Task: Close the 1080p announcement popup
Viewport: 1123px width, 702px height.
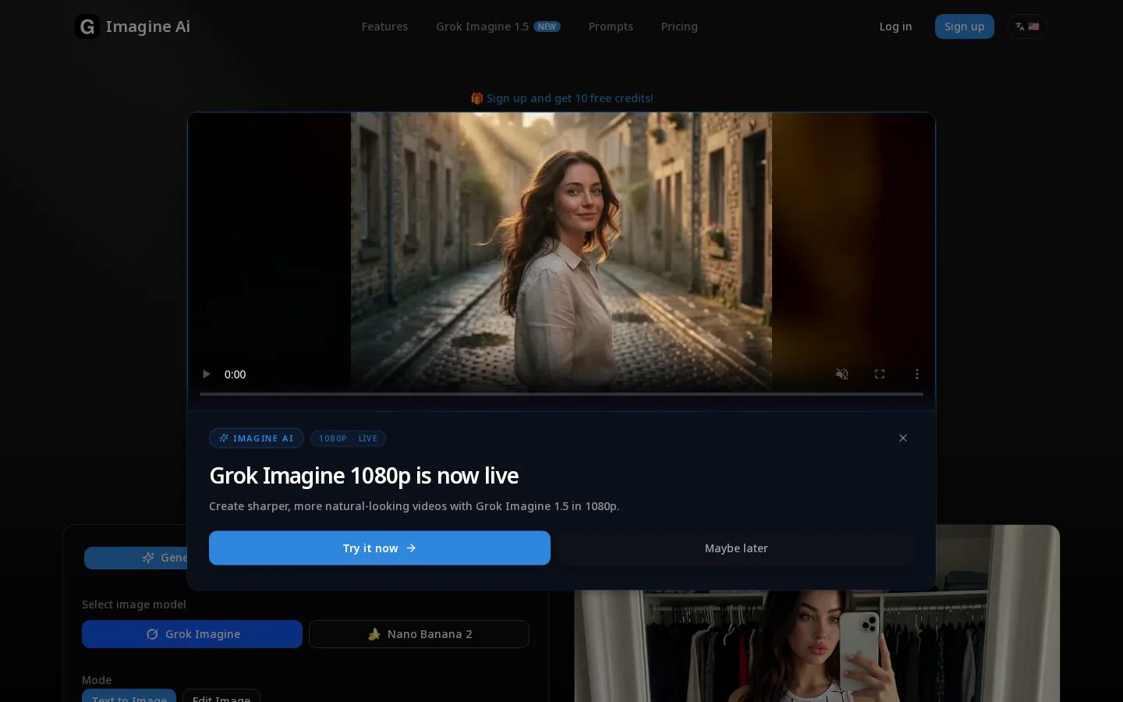Action: [x=903, y=438]
